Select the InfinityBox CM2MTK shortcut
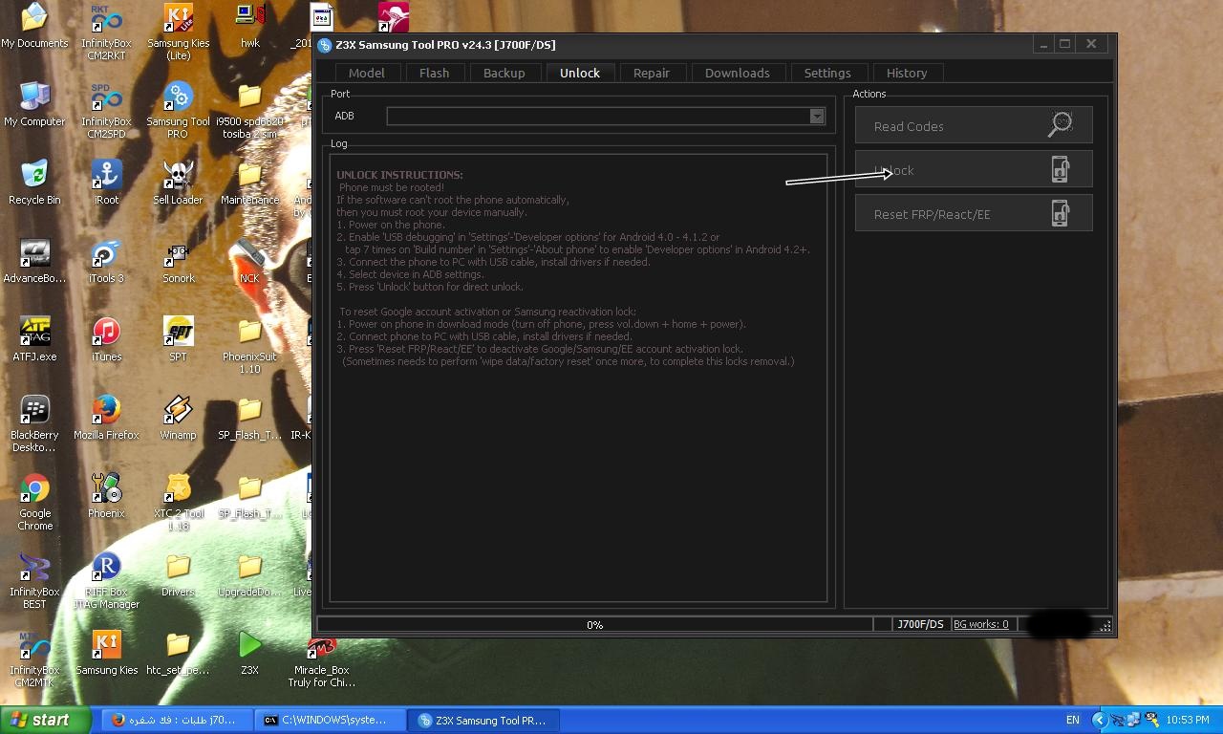Screen dimensions: 1223x734 click(x=34, y=659)
